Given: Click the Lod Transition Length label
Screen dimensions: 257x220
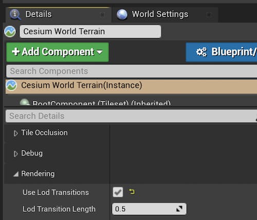Looking at the screenshot, I should (x=59, y=209).
